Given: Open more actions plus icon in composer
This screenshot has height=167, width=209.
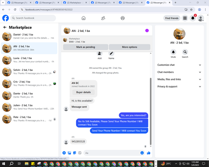Looking at the screenshot, I should (64, 153).
